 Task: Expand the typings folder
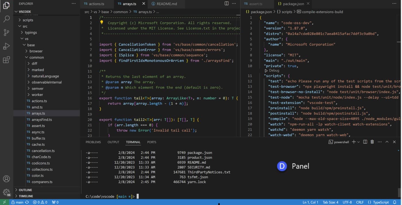click(31, 32)
